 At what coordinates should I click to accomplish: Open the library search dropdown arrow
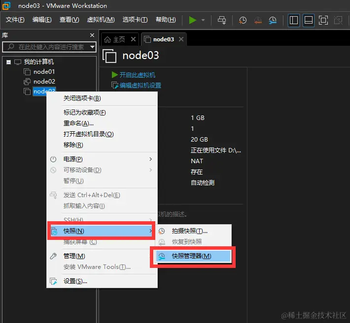click(92, 47)
